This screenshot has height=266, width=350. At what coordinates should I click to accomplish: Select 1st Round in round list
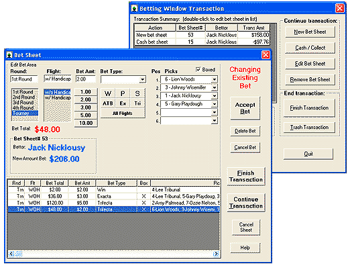pyautogui.click(x=25, y=92)
